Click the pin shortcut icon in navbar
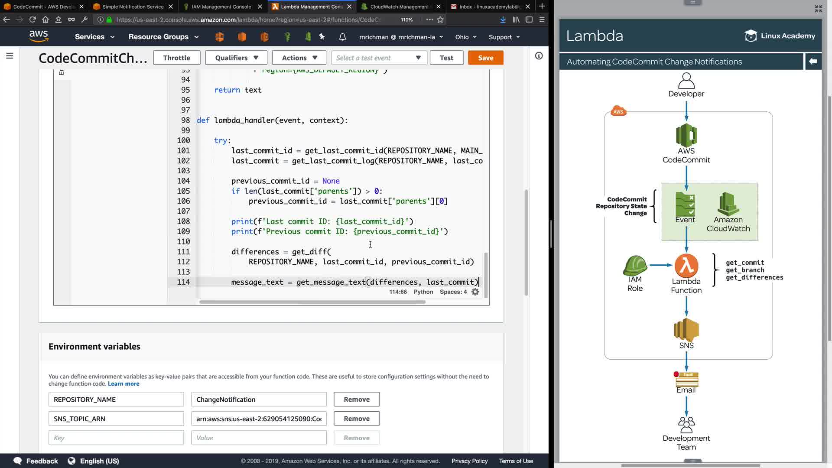The image size is (832, 468). (x=322, y=37)
